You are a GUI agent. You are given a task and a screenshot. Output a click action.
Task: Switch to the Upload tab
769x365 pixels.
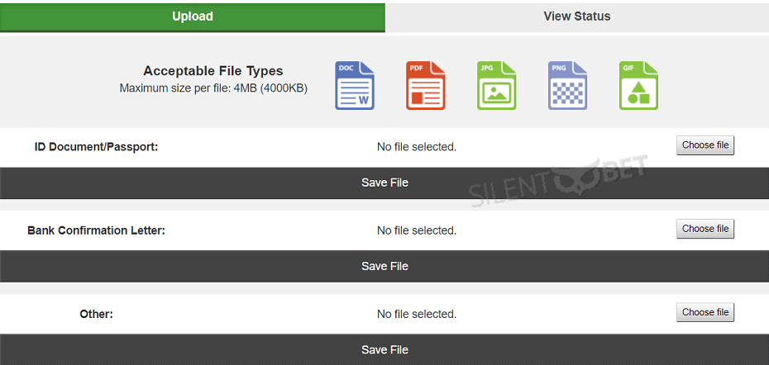(192, 17)
